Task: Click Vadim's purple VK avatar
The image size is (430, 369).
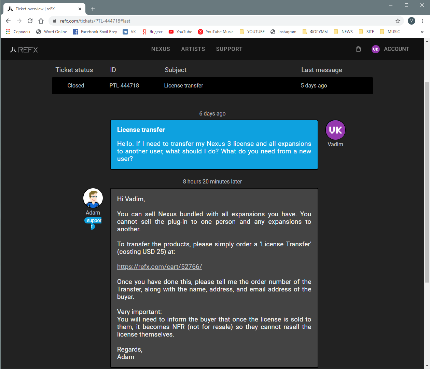Action: 335,130
